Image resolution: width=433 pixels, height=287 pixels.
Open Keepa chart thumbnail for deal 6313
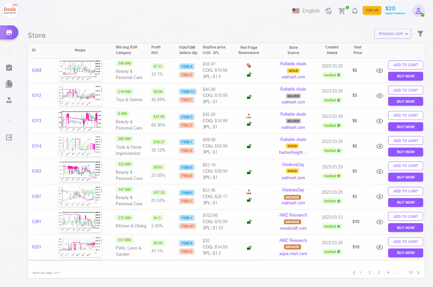point(80,121)
